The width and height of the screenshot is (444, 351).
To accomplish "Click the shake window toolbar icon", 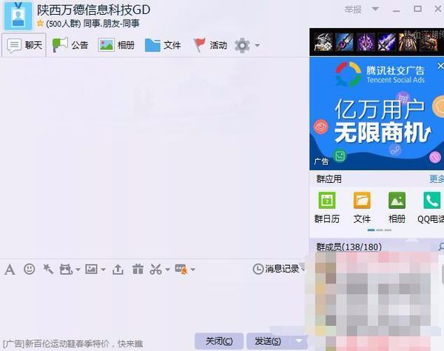I will (66, 269).
